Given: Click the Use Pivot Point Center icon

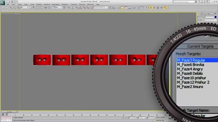Looking at the screenshot, I should pos(65,8).
